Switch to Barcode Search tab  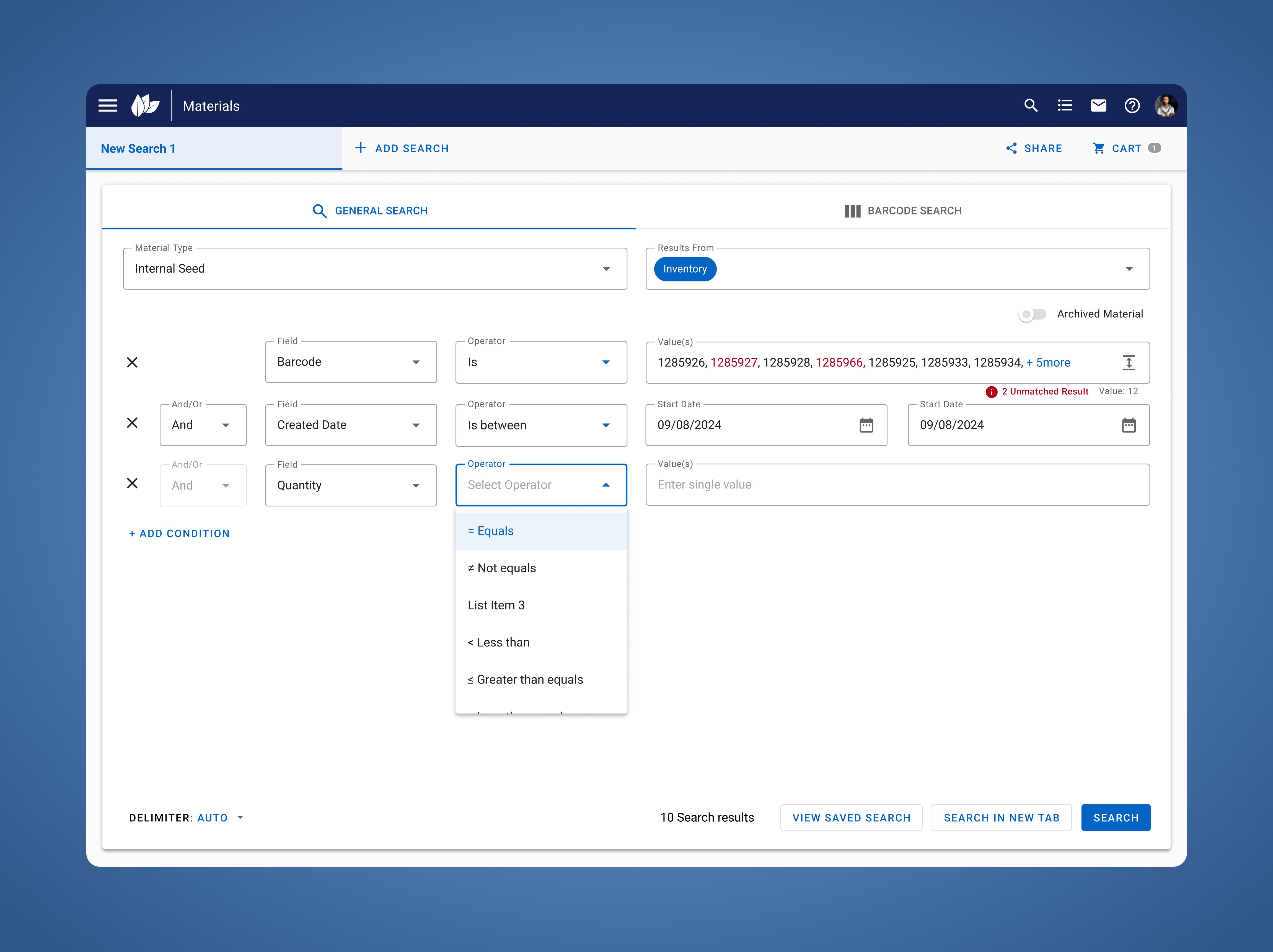[x=903, y=211]
